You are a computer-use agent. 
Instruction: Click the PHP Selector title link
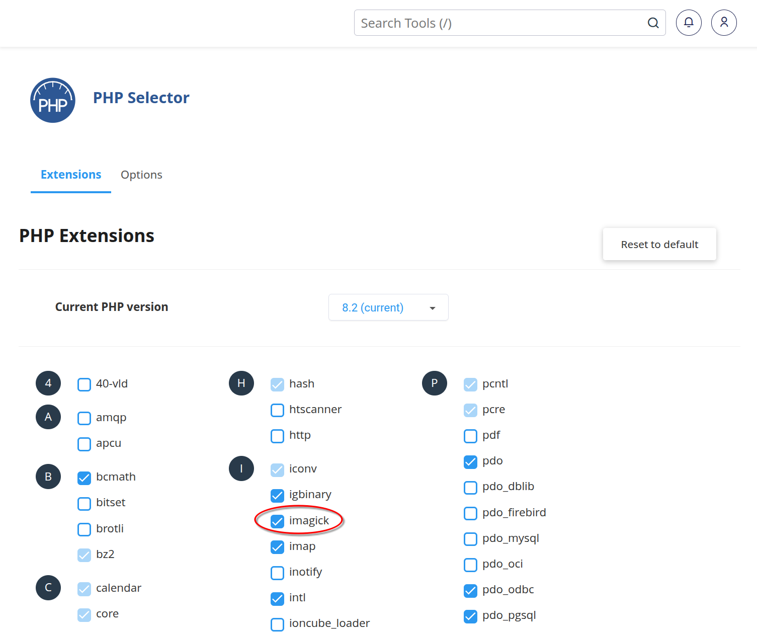click(141, 98)
